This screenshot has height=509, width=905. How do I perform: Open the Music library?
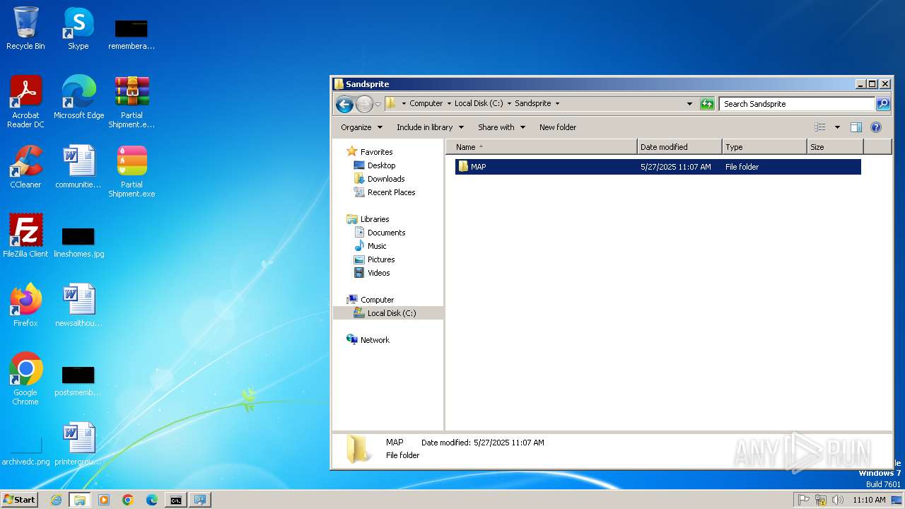(x=377, y=246)
